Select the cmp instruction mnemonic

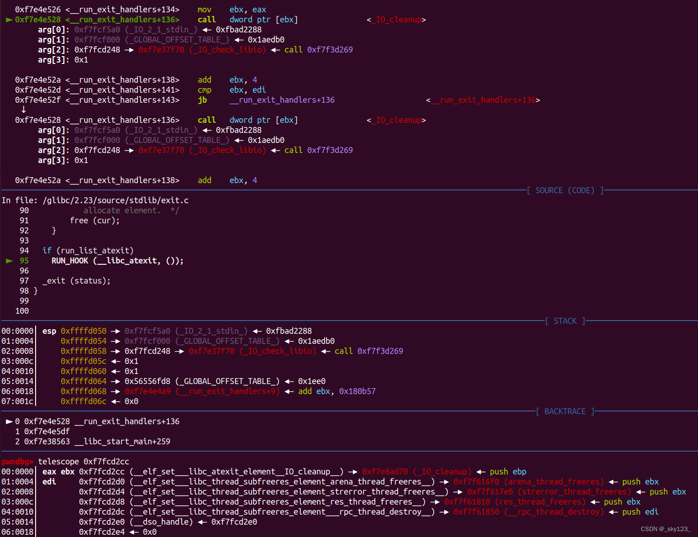tap(204, 90)
